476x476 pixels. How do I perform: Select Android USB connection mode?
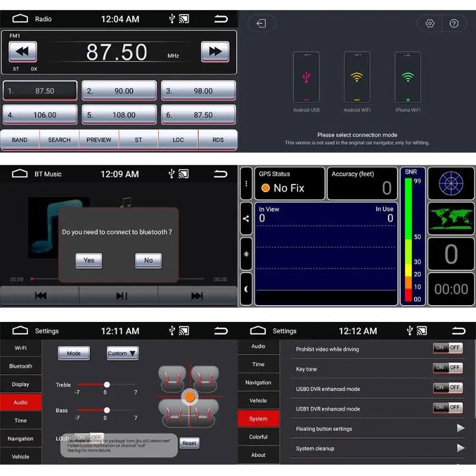[306, 82]
